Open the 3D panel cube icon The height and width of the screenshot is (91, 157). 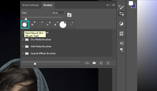tap(121, 33)
